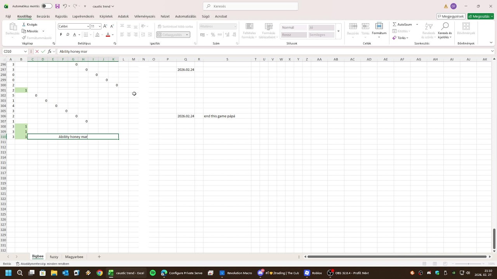Image resolution: width=497 pixels, height=279 pixels.
Task: Open Spotify from the taskbar
Action: pyautogui.click(x=153, y=273)
